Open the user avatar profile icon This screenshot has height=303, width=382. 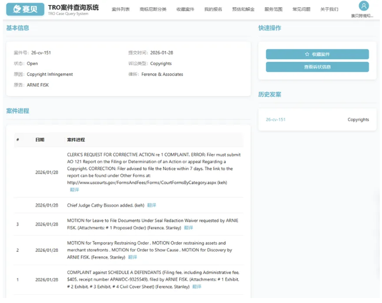tap(363, 6)
